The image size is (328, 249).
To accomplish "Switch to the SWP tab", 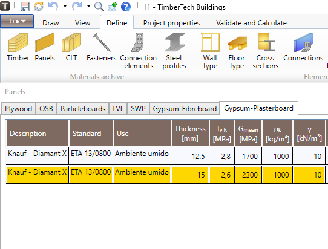I will tap(138, 109).
